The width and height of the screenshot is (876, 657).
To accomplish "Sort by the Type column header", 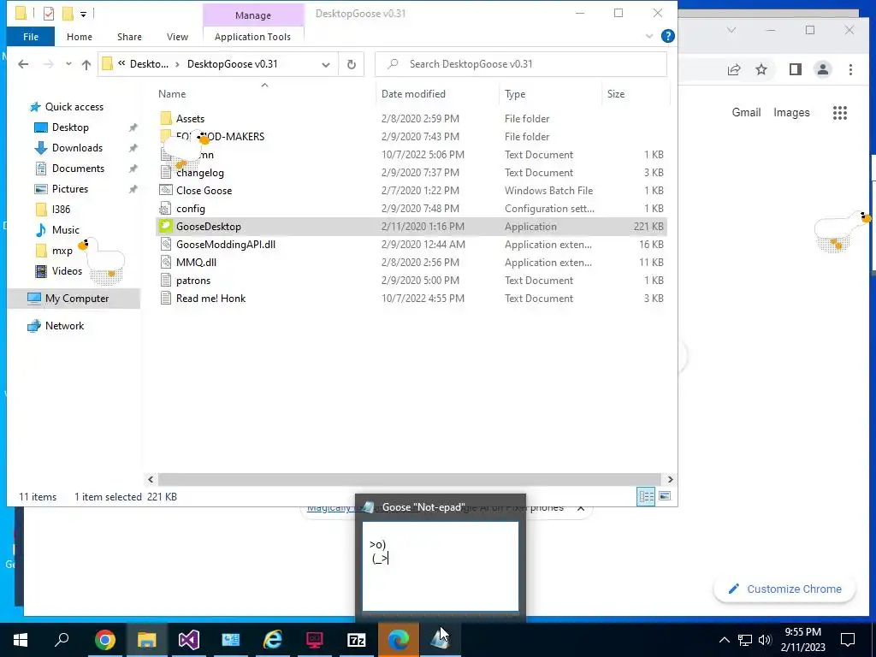I will (515, 94).
